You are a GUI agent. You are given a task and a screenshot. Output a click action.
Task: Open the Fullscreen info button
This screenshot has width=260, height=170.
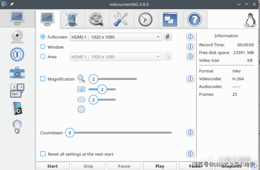point(190,37)
